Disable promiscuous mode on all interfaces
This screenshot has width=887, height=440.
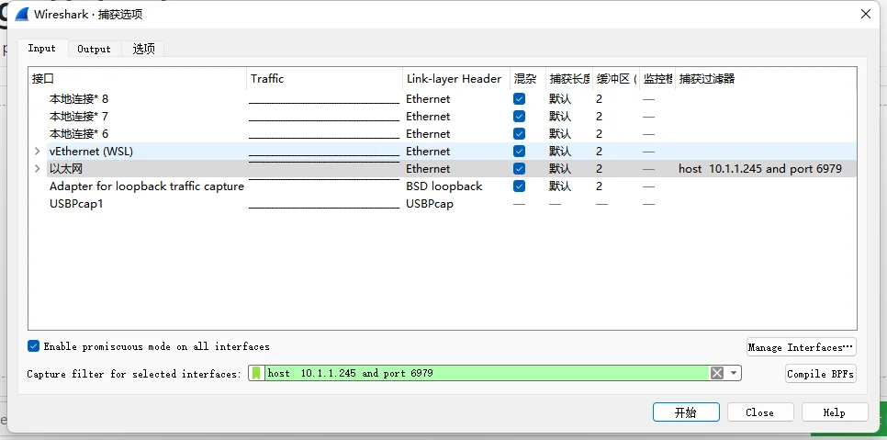(33, 346)
